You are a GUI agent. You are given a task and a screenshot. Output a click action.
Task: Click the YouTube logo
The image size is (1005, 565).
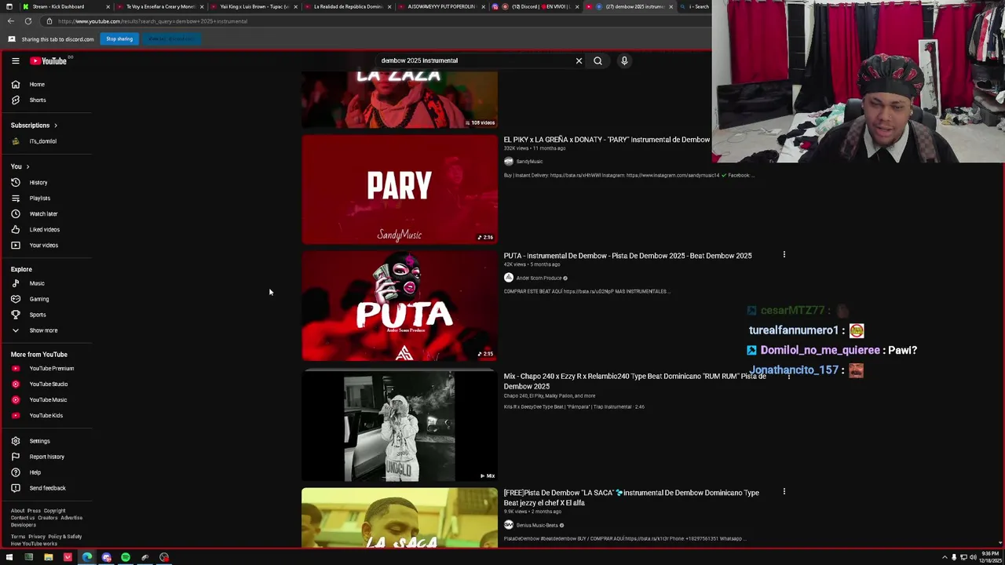pos(49,60)
